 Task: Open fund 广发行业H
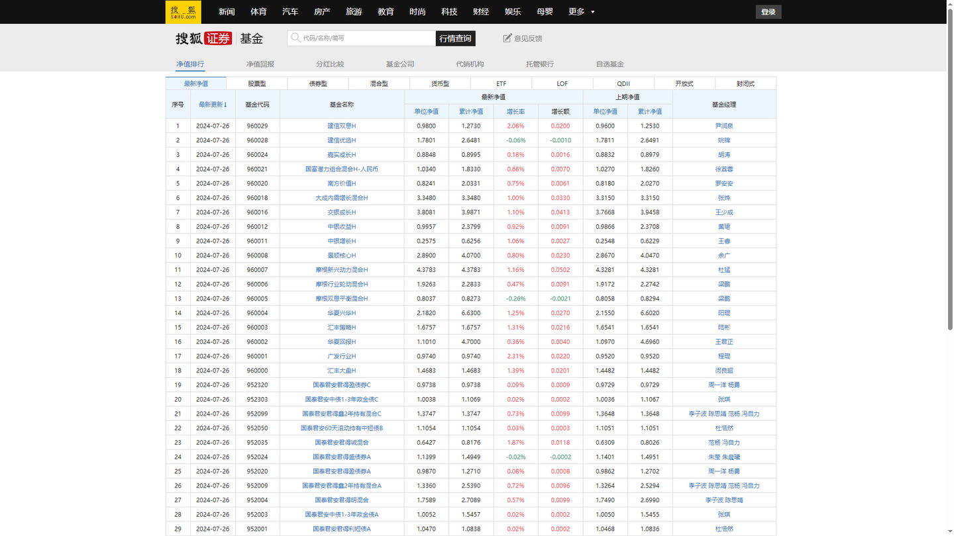342,356
